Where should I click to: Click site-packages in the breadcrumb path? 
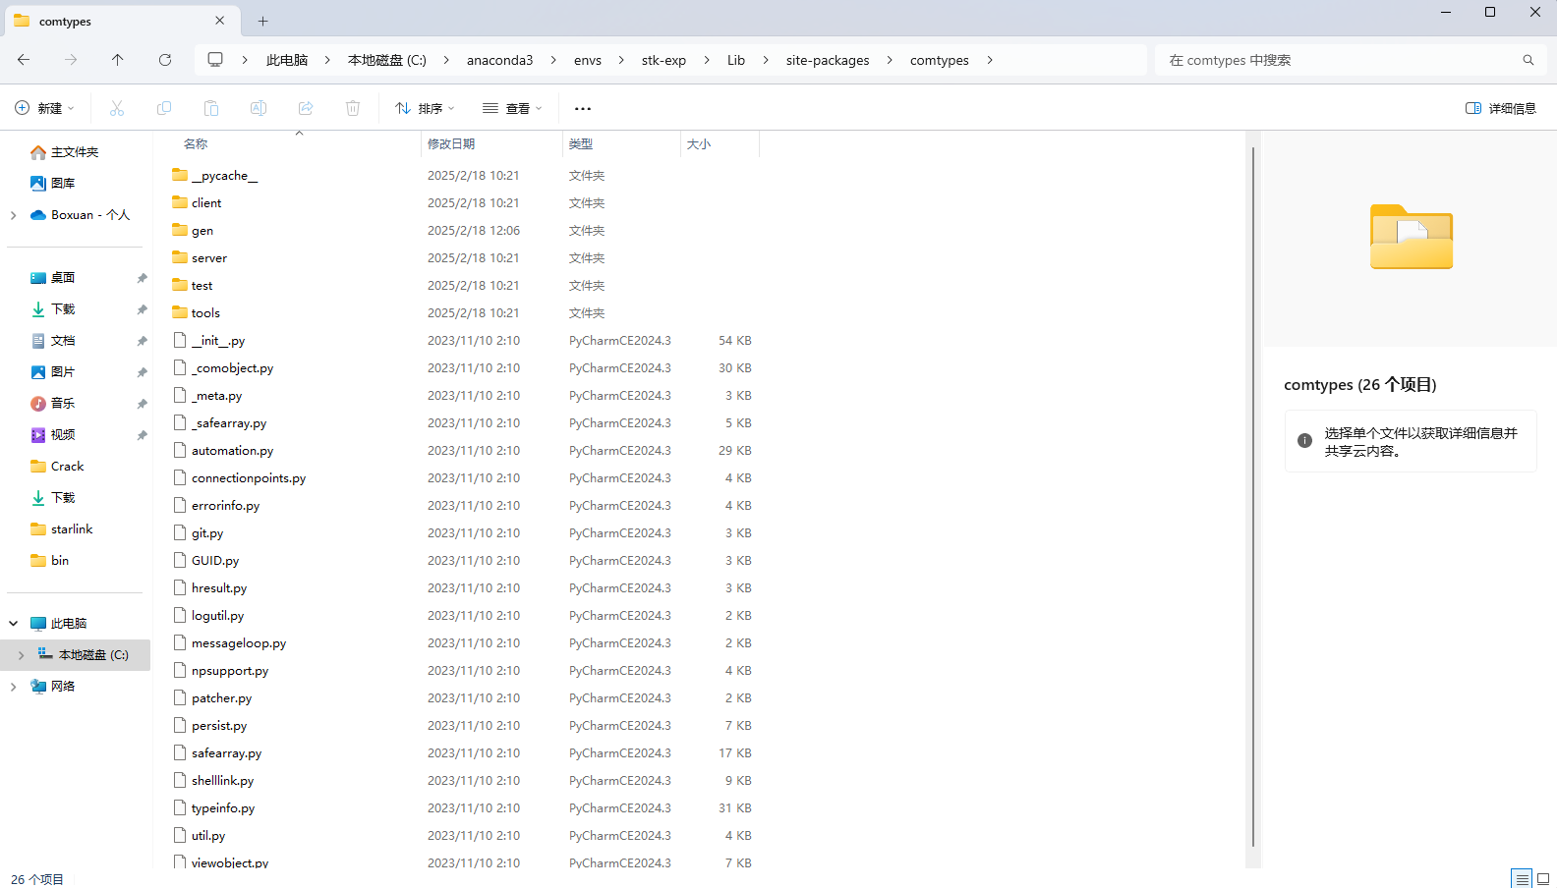tap(828, 60)
